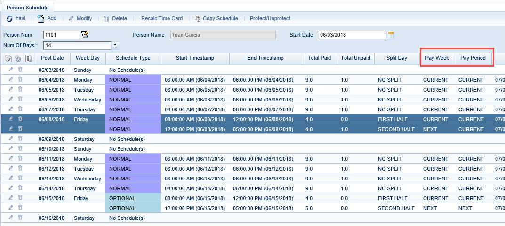The image size is (505, 226).
Task: Click the gear settings icon in grid header
Action: point(18,58)
